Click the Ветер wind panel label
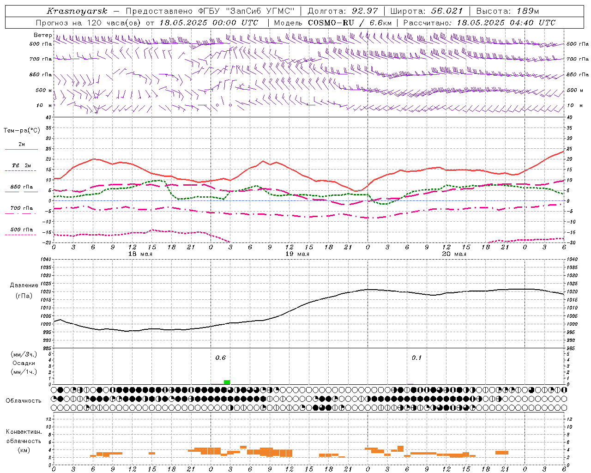Screen dimensions: 591x473 click(x=42, y=35)
